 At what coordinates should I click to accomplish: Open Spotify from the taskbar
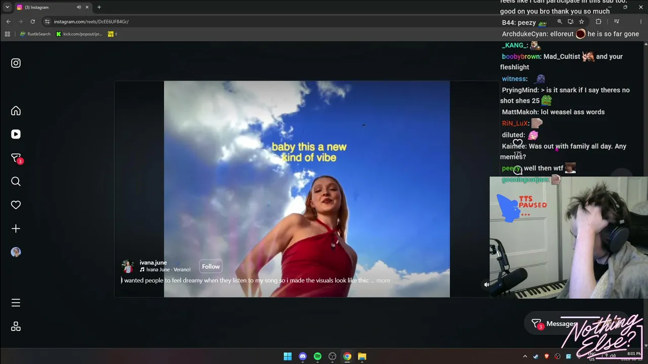[x=317, y=356]
